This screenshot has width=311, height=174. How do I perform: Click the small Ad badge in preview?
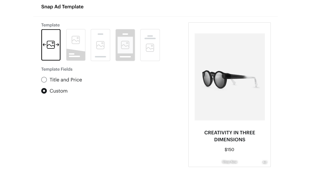point(265,162)
